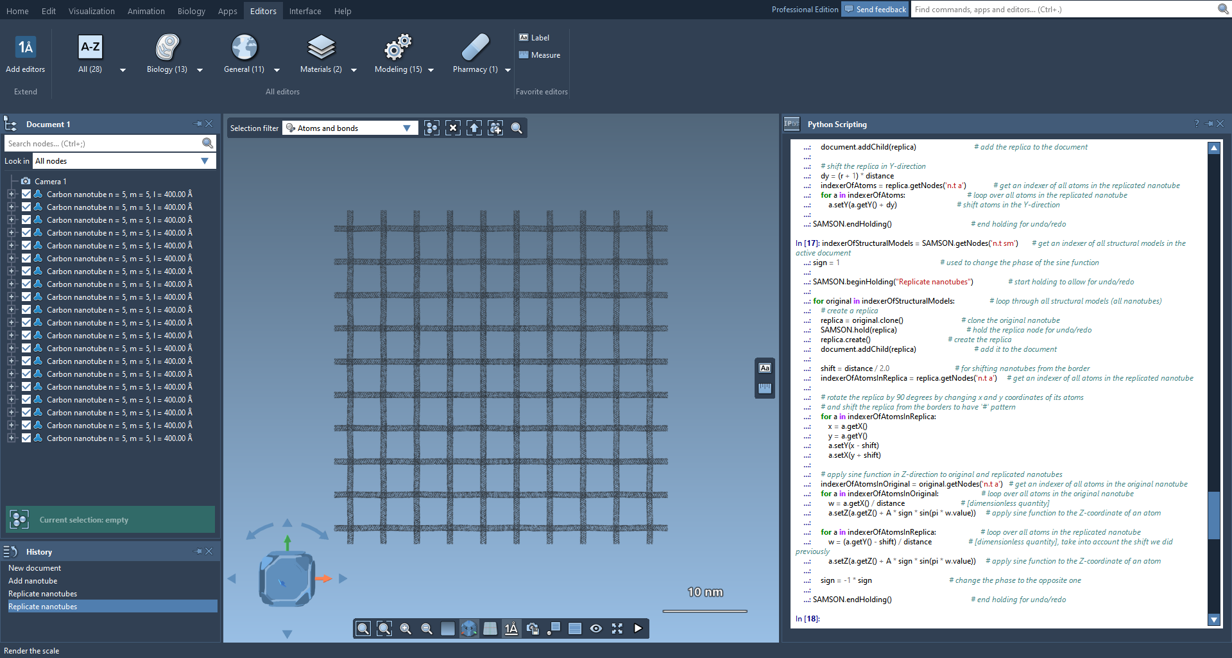Click the Search nodes input field
The width and height of the screenshot is (1232, 658).
(103, 144)
